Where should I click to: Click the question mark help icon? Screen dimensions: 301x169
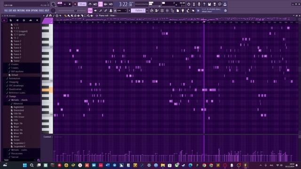(x=204, y=4)
